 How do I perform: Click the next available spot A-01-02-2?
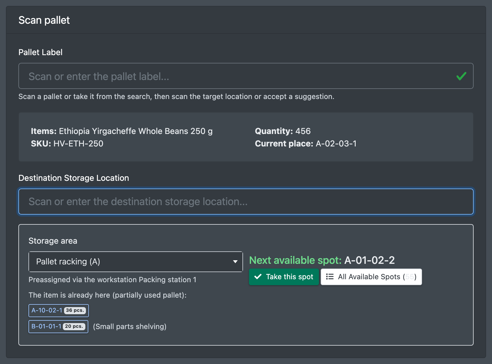(x=369, y=260)
